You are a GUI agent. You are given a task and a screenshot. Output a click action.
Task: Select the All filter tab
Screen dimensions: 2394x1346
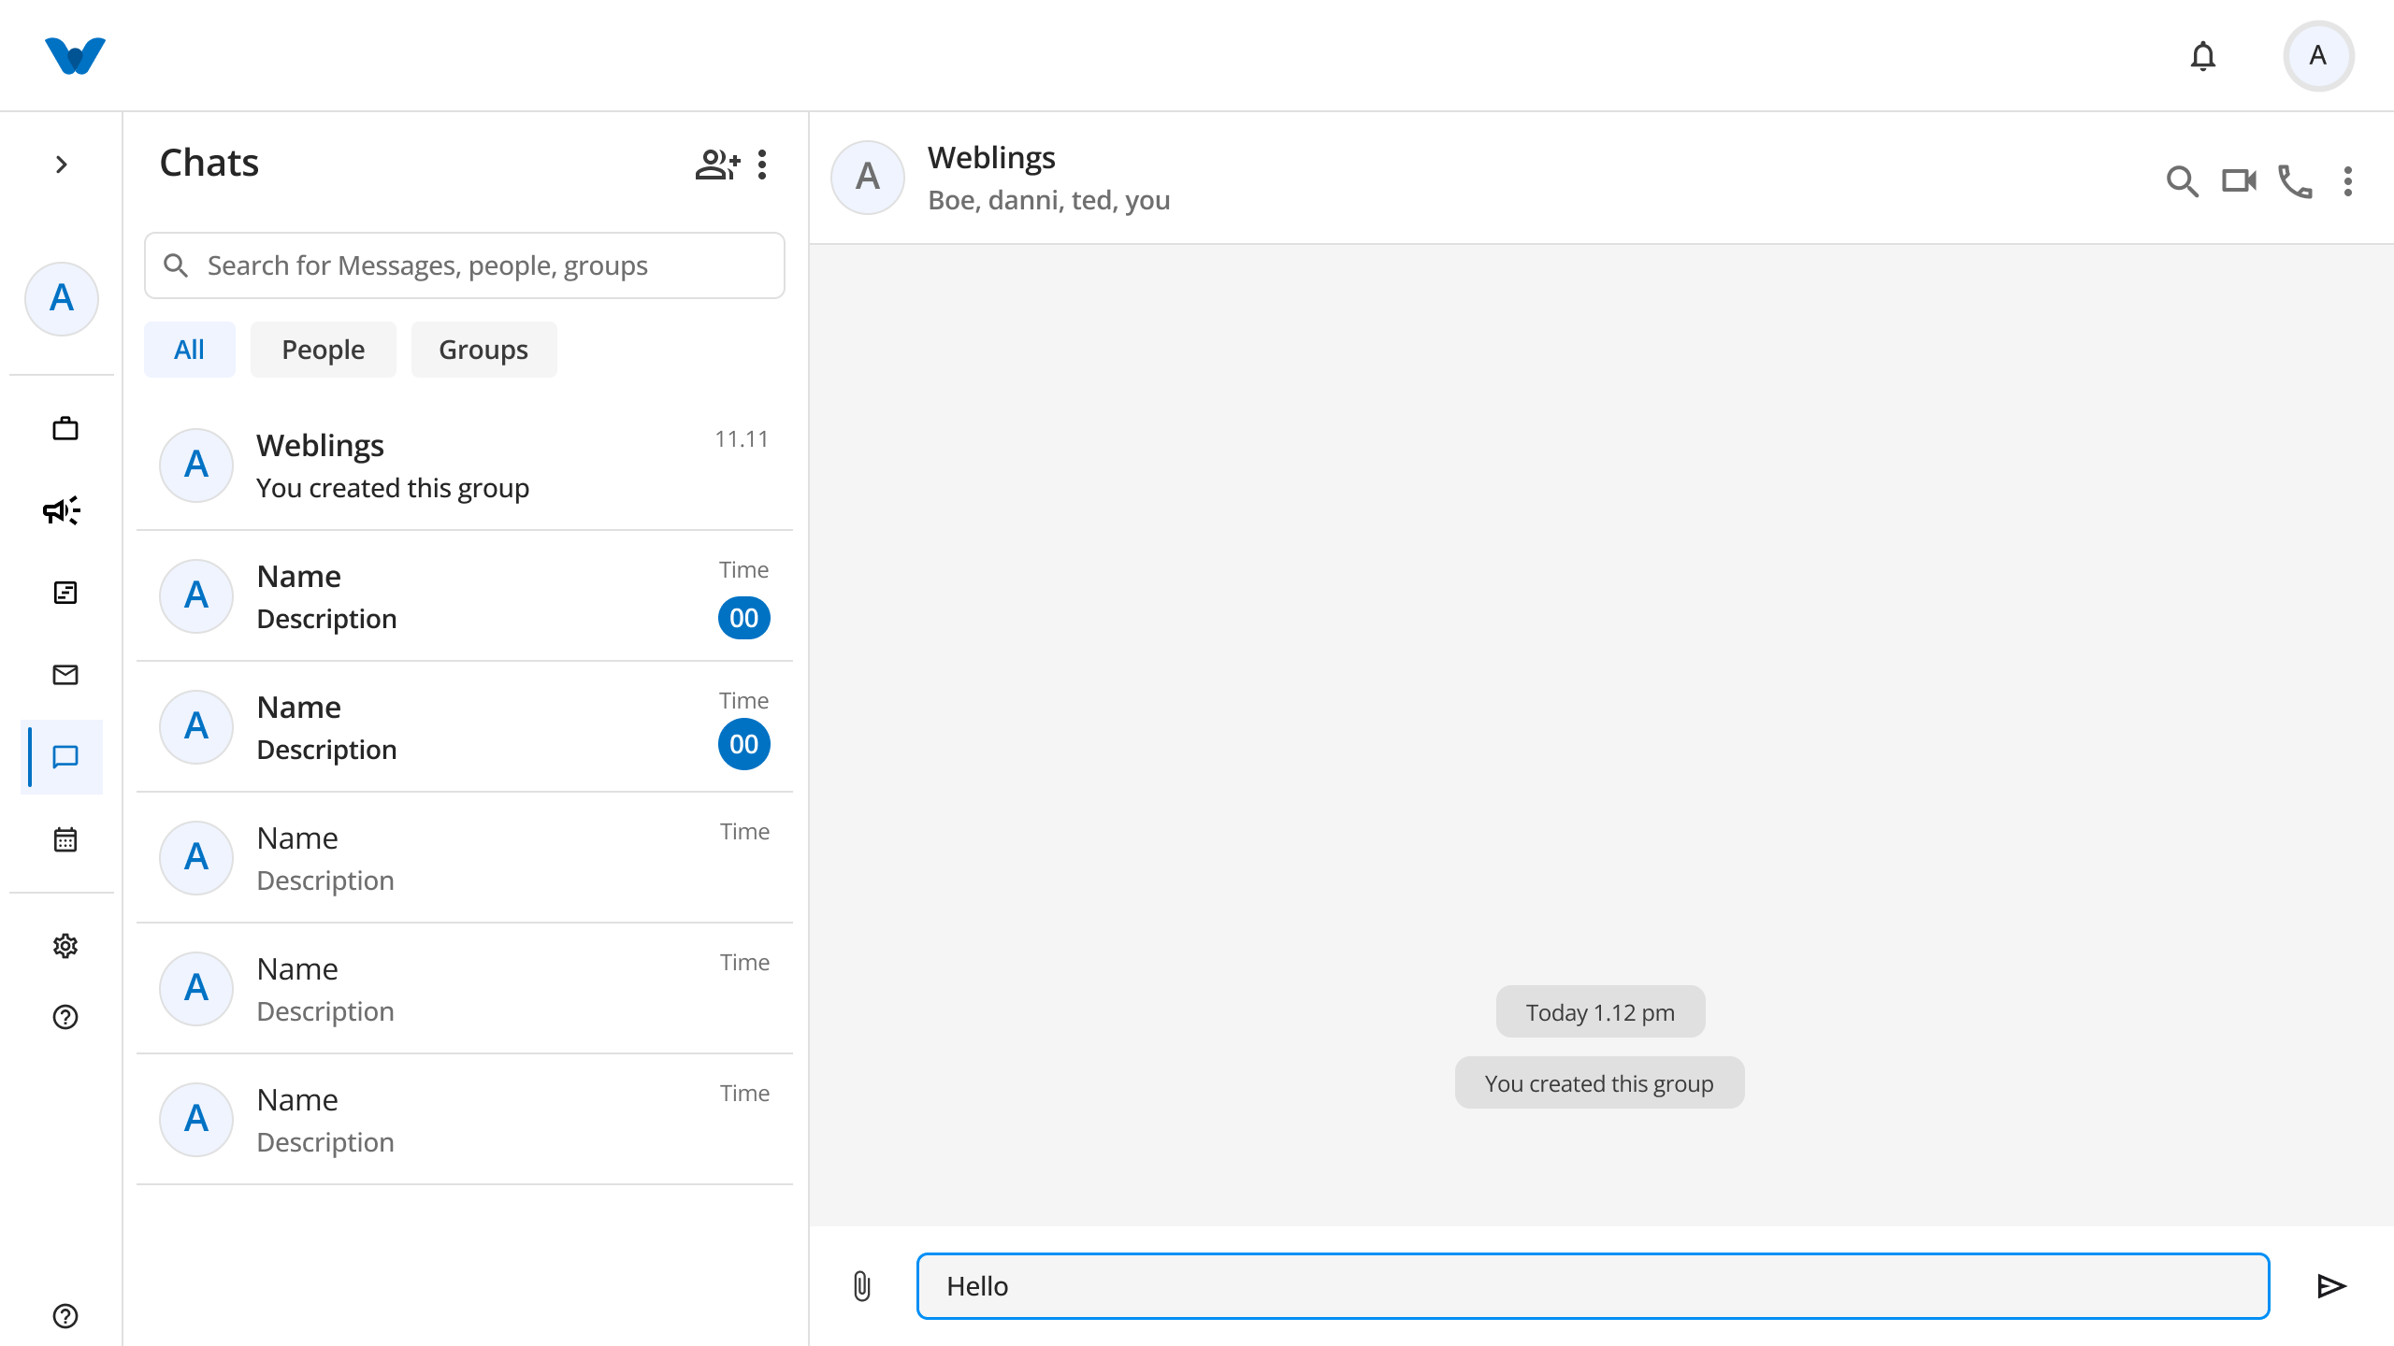[x=190, y=350]
